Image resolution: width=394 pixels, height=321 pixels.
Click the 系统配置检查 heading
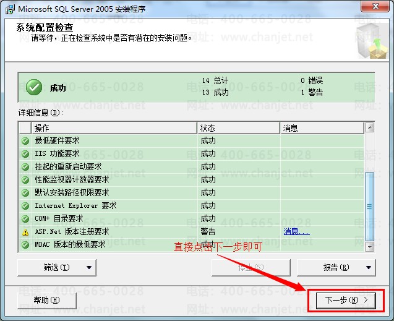[x=45, y=27]
